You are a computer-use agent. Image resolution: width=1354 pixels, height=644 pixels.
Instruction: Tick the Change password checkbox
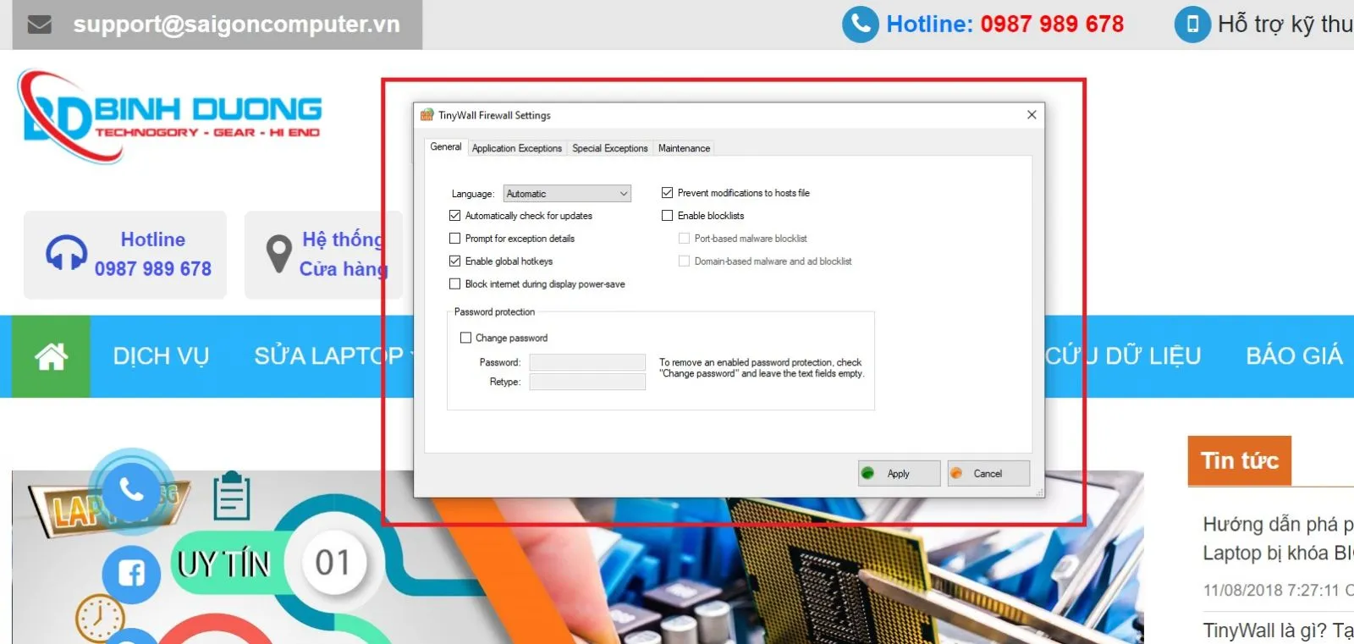pos(465,338)
